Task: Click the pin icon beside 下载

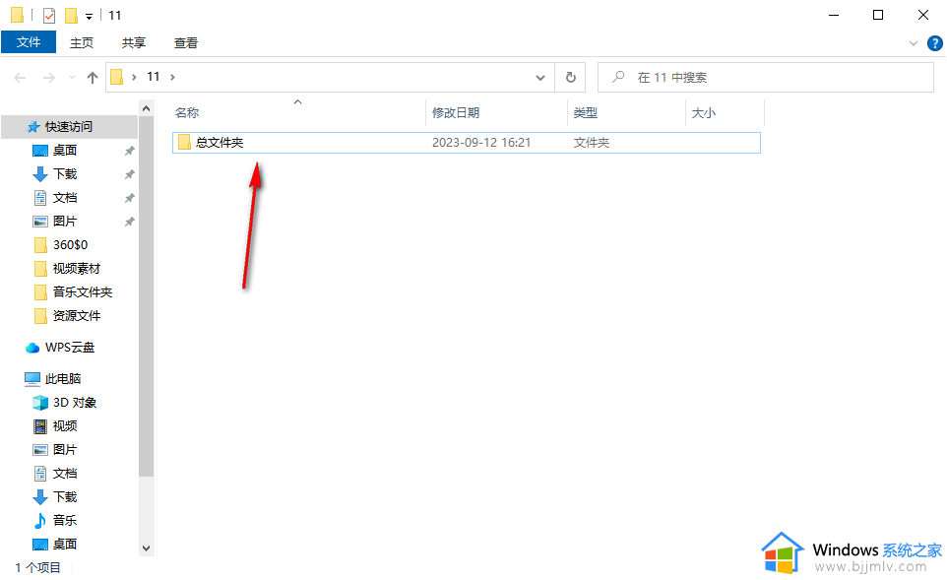Action: pos(129,174)
